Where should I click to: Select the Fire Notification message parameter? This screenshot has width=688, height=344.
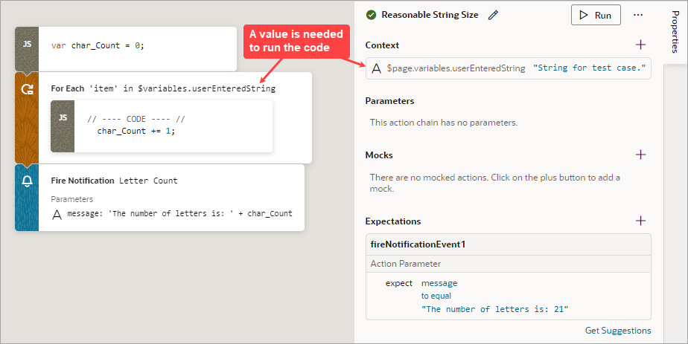pos(179,213)
